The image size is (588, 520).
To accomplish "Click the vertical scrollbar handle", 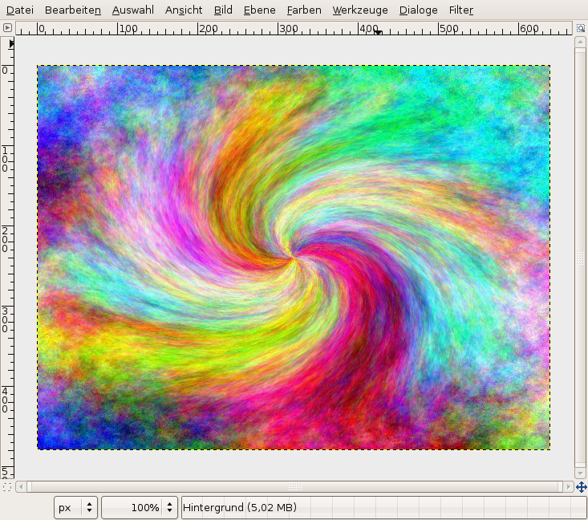I will [x=580, y=258].
